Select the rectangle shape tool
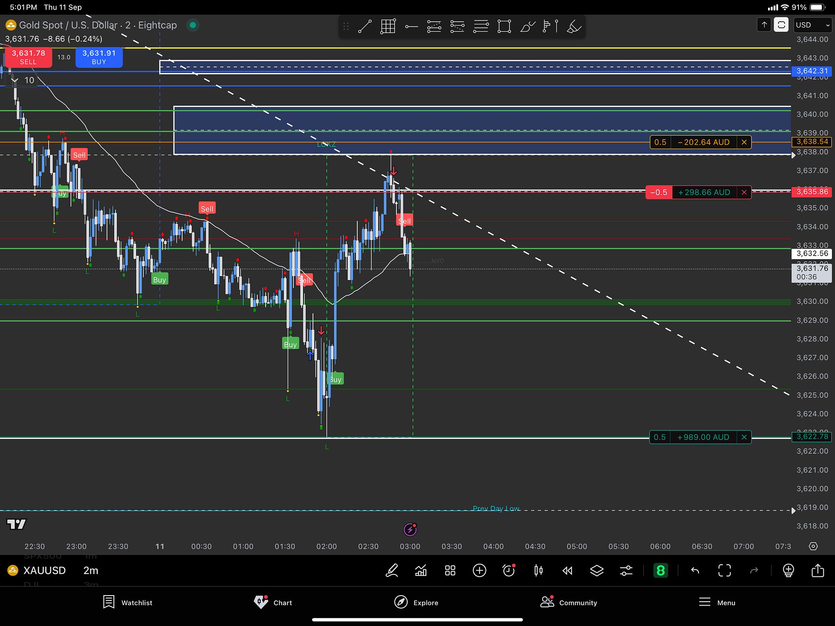The height and width of the screenshot is (626, 835). point(504,27)
